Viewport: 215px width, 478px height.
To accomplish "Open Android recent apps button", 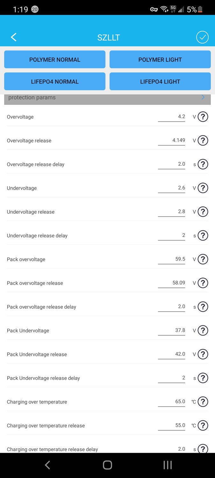I will (168, 465).
